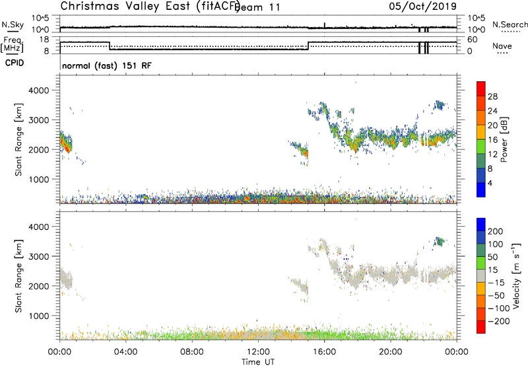Click the '3000' tick in the power panel
The width and height of the screenshot is (528, 366).
38,120
